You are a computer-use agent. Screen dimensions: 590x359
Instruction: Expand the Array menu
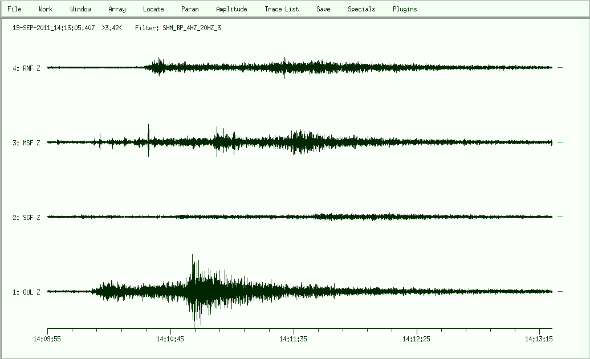point(117,9)
